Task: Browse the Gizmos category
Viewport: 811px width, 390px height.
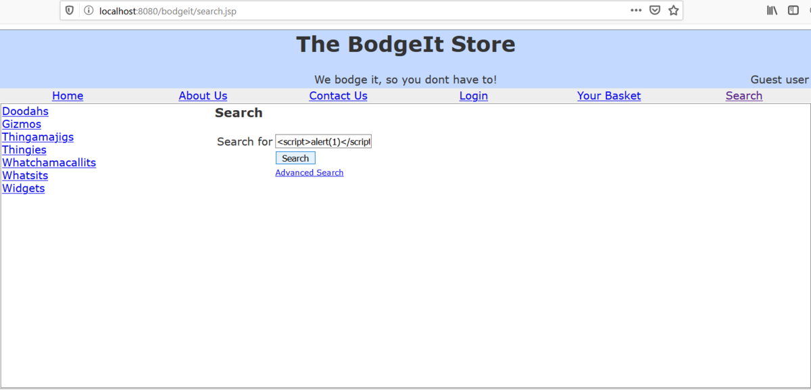Action: 22,124
